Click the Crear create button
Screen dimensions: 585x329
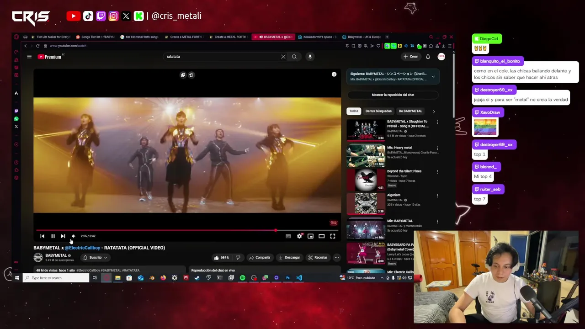[410, 57]
